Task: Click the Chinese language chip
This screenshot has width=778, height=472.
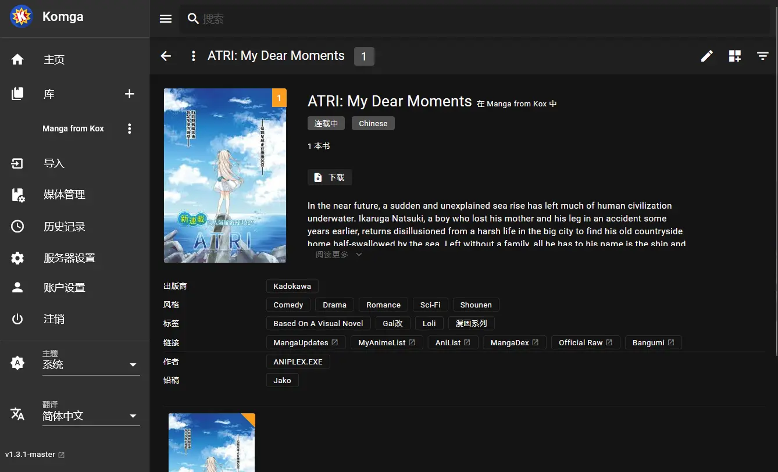Action: pyautogui.click(x=373, y=123)
